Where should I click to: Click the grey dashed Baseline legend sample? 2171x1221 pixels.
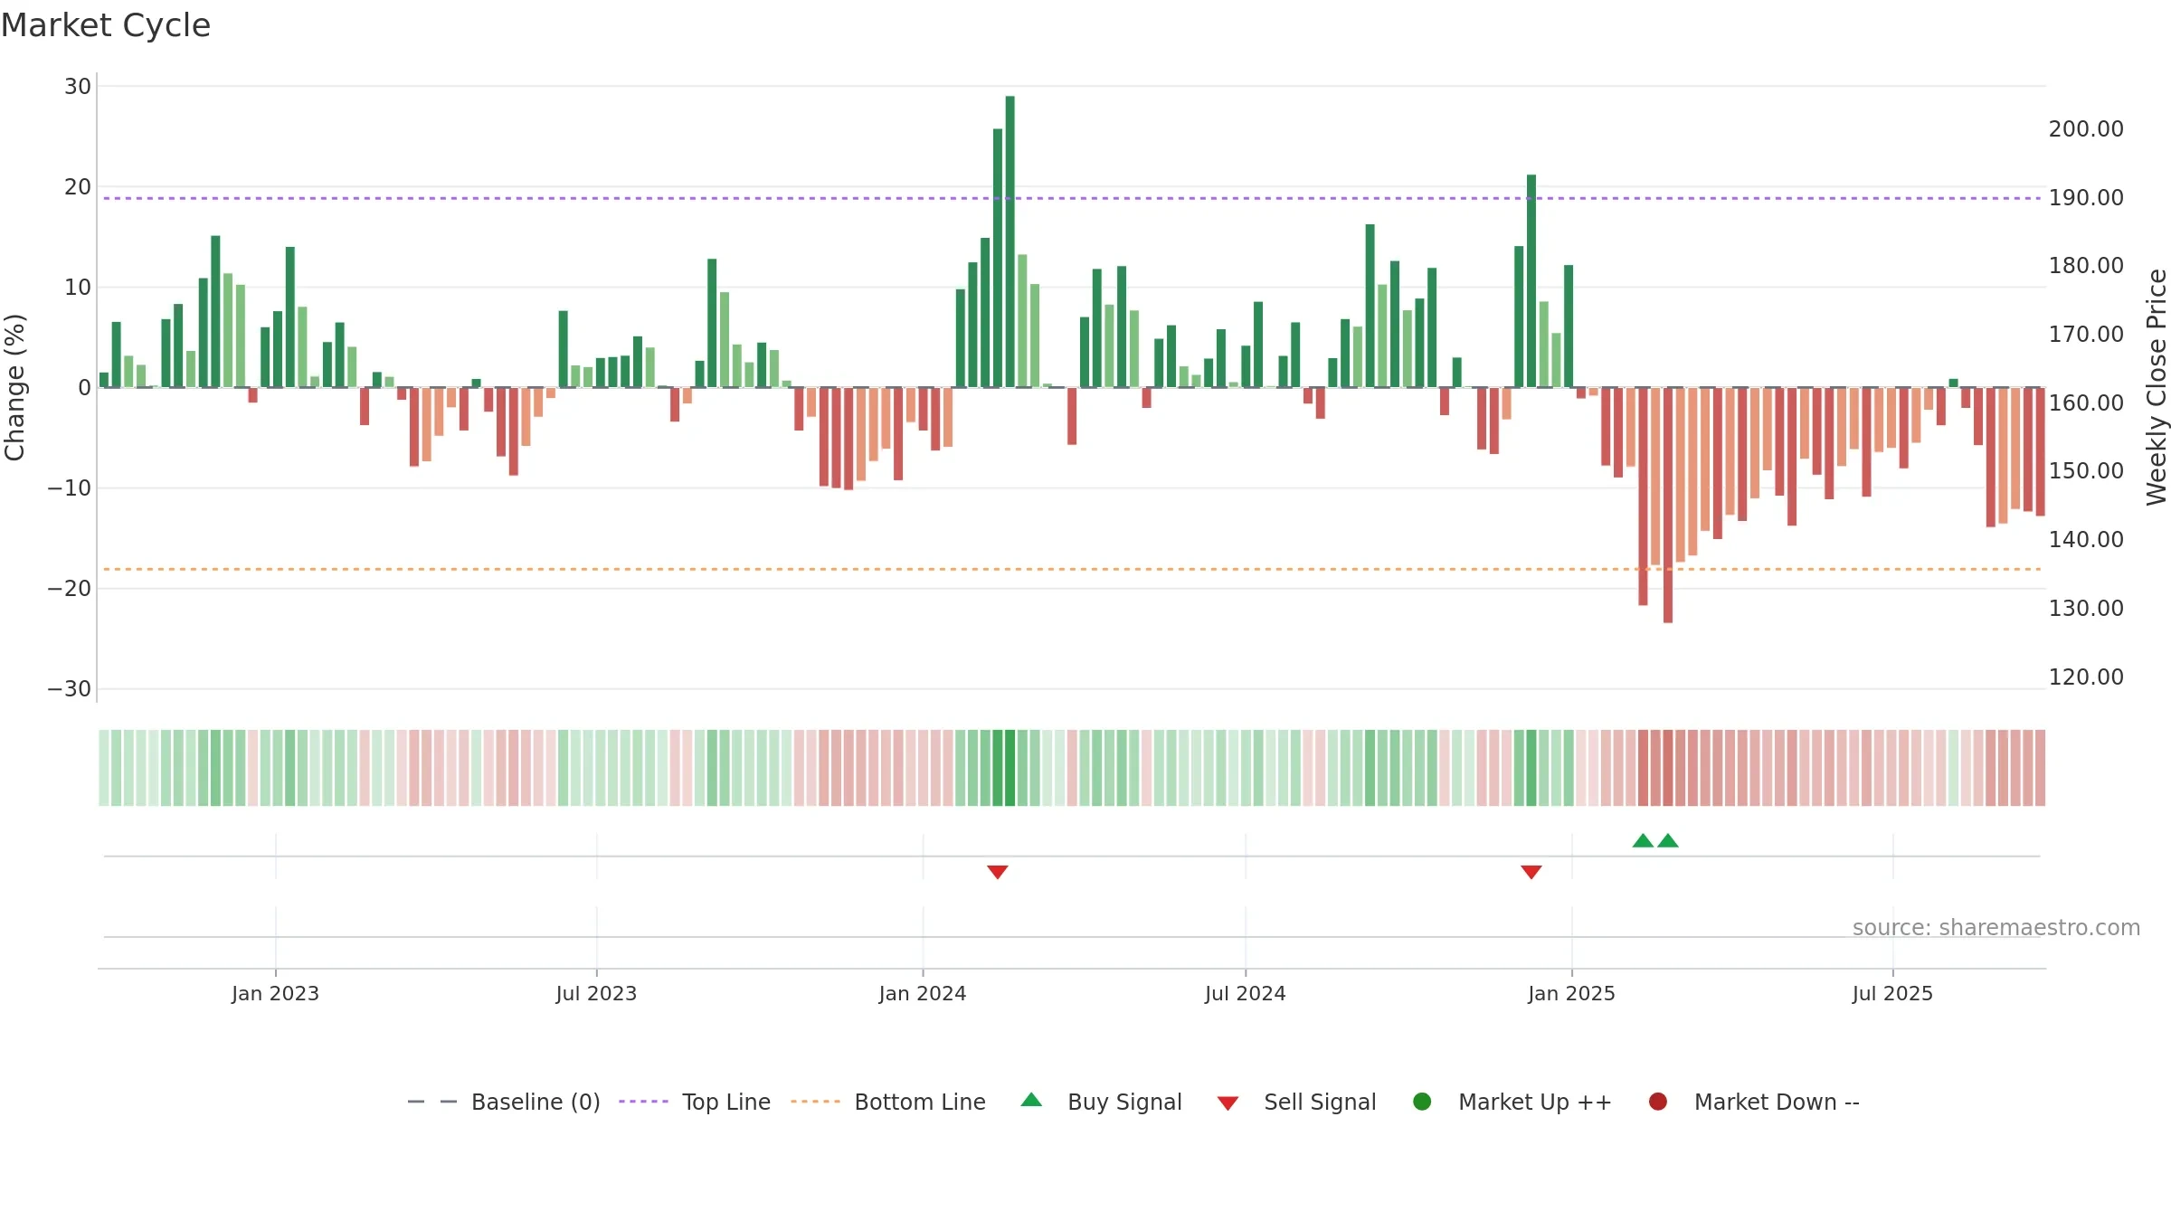pos(432,1102)
